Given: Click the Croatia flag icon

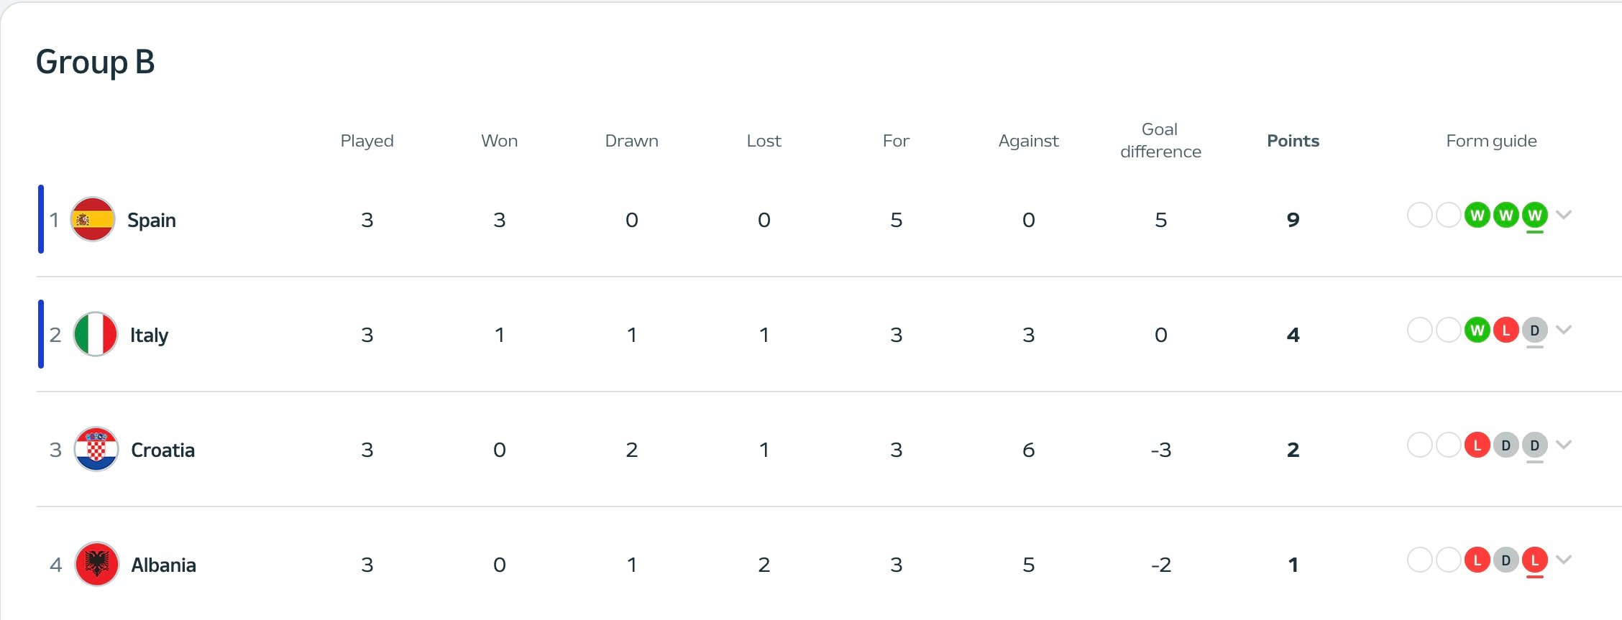Looking at the screenshot, I should click(96, 449).
